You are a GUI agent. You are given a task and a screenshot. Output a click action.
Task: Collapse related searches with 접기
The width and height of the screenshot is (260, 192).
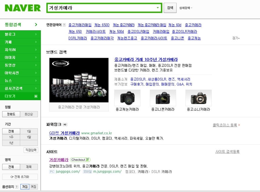(x=236, y=38)
